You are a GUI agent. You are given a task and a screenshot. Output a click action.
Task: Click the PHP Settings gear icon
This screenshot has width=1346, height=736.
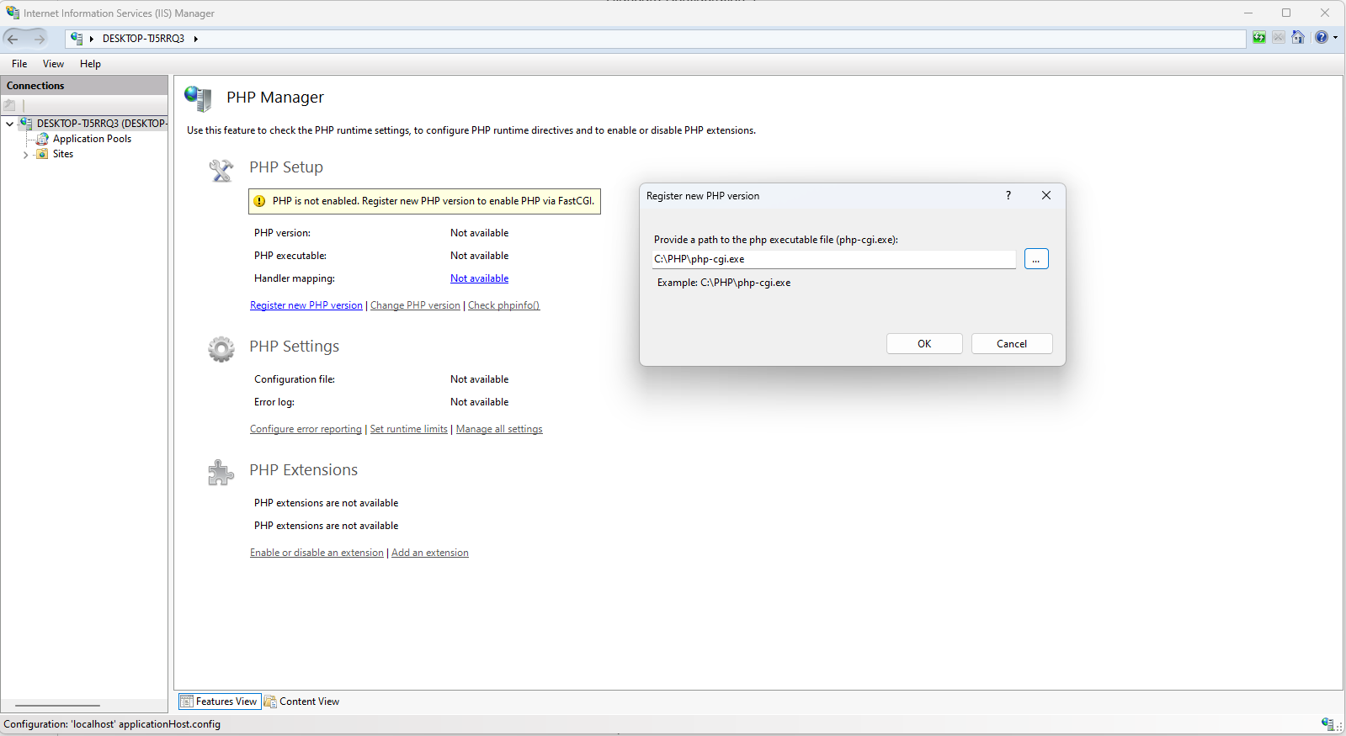(221, 349)
